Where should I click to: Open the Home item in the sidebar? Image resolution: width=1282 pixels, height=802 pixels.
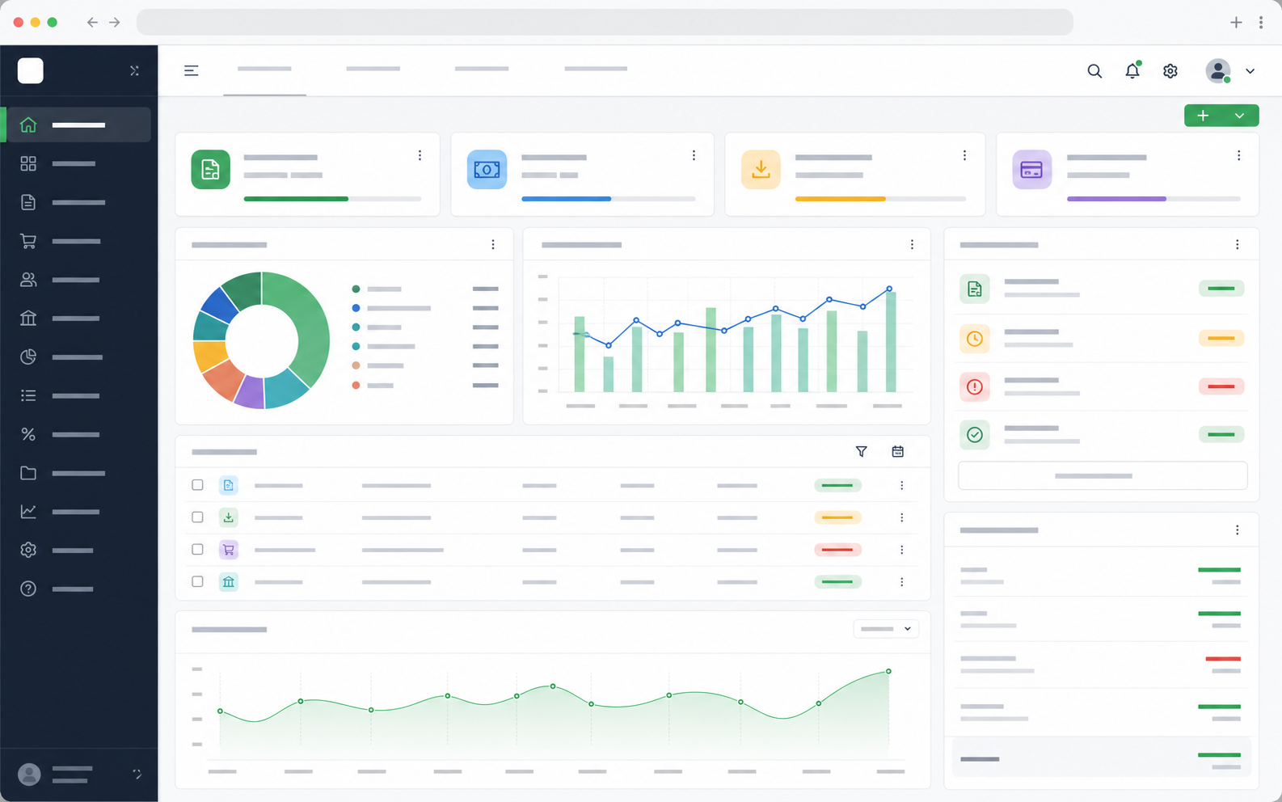click(78, 125)
